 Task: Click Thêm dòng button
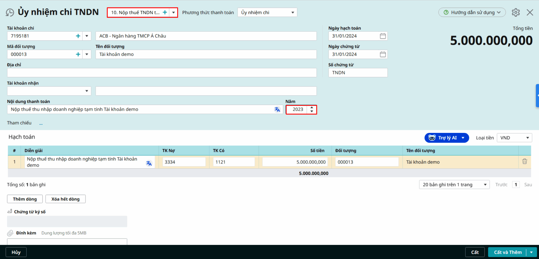point(25,199)
